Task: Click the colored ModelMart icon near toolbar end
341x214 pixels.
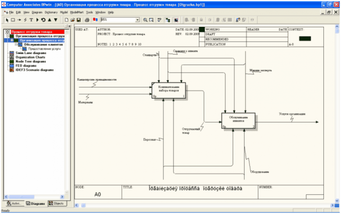Action: [238, 20]
